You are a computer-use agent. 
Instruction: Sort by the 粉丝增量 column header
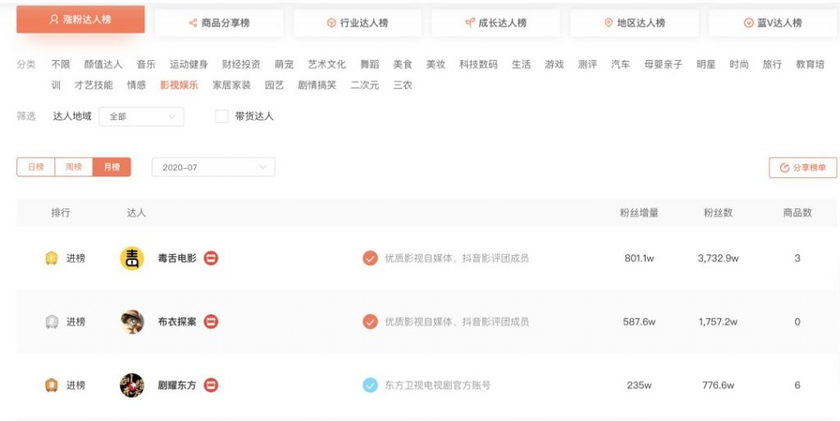coord(639,213)
